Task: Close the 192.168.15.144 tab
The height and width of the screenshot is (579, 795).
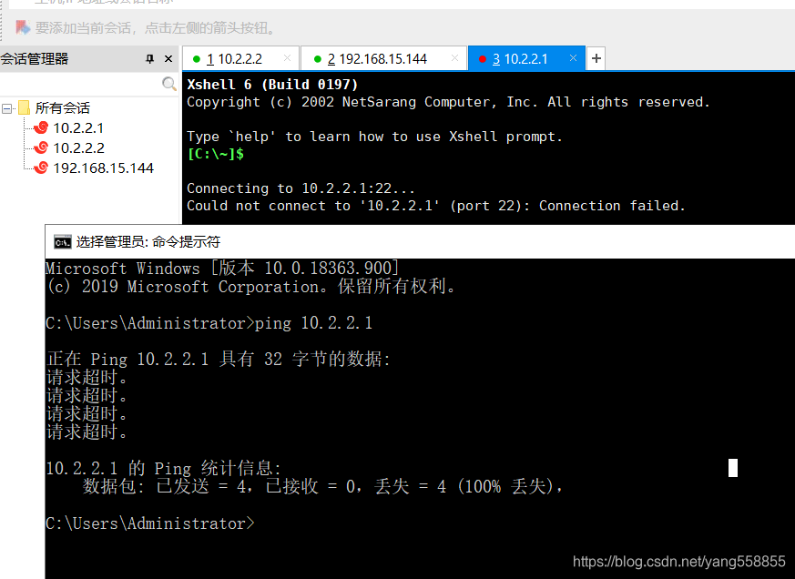Action: click(x=454, y=57)
